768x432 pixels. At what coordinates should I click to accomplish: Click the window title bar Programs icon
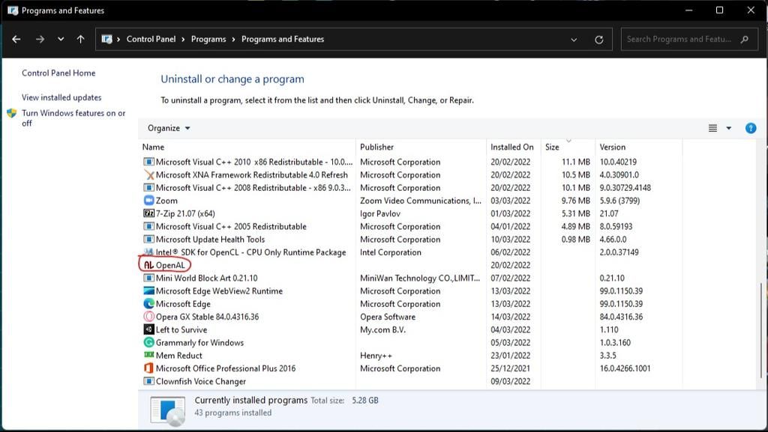pos(13,10)
